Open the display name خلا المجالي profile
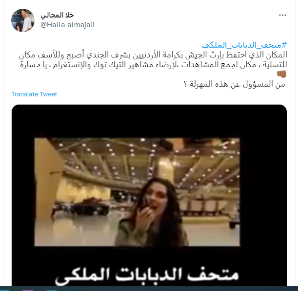 (x=57, y=16)
